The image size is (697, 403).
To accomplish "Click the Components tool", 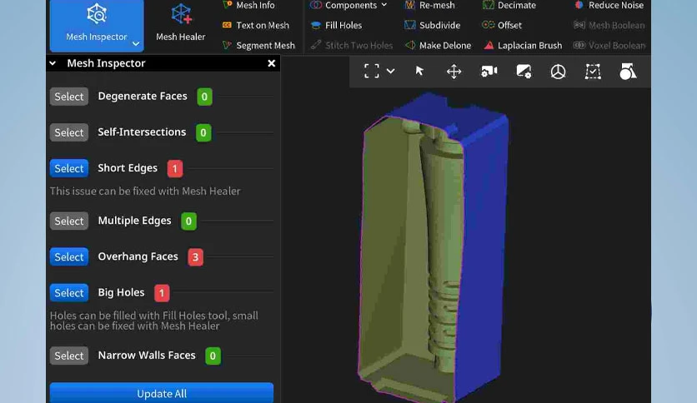I will 343,5.
